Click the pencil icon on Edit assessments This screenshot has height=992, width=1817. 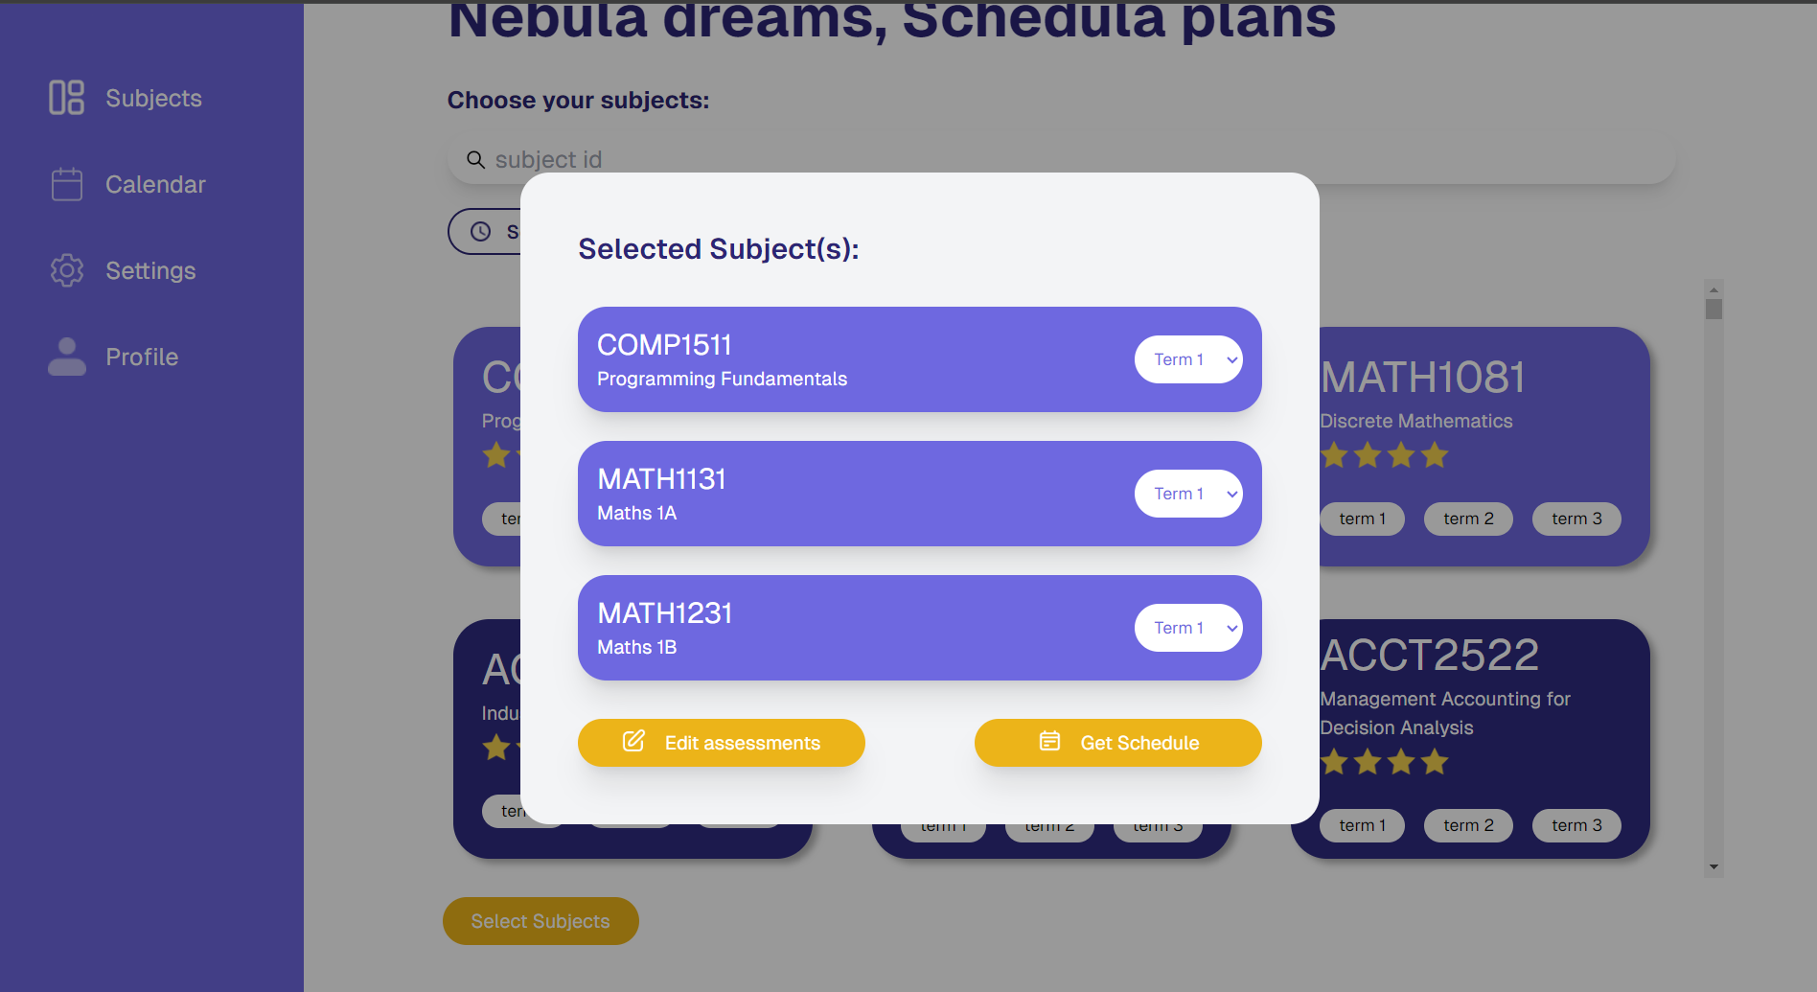pos(633,741)
